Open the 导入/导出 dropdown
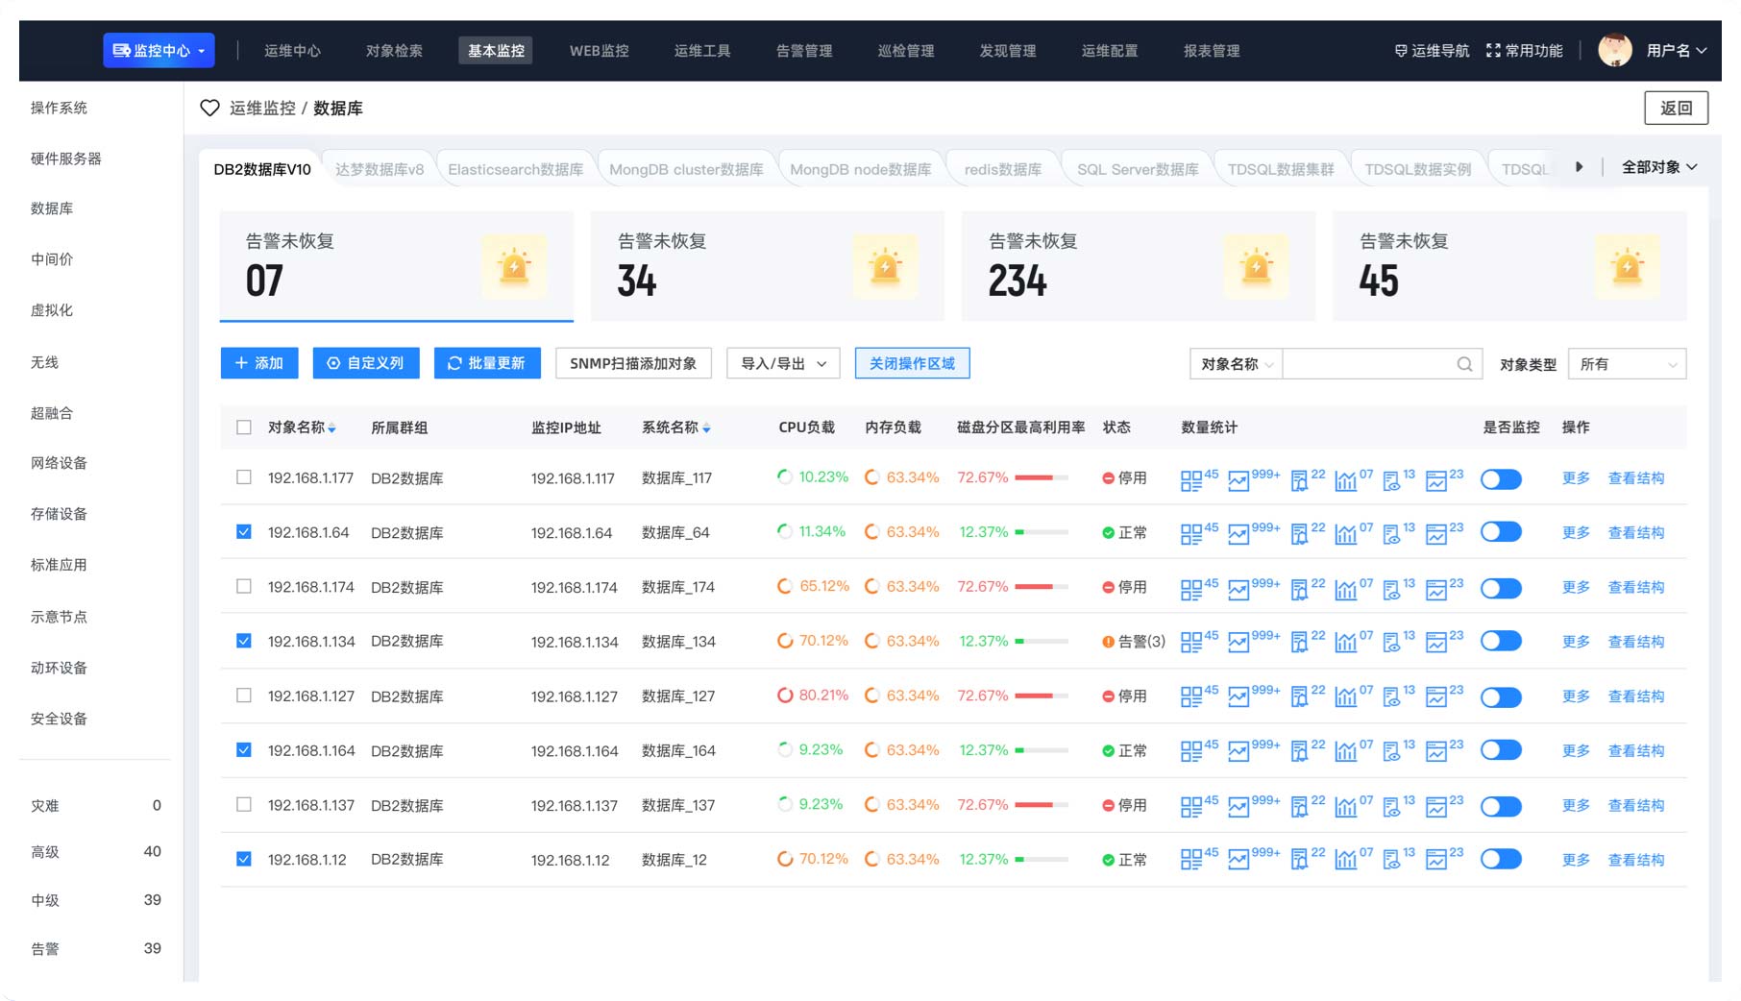Screen dimensions: 1741x1001 (783, 363)
